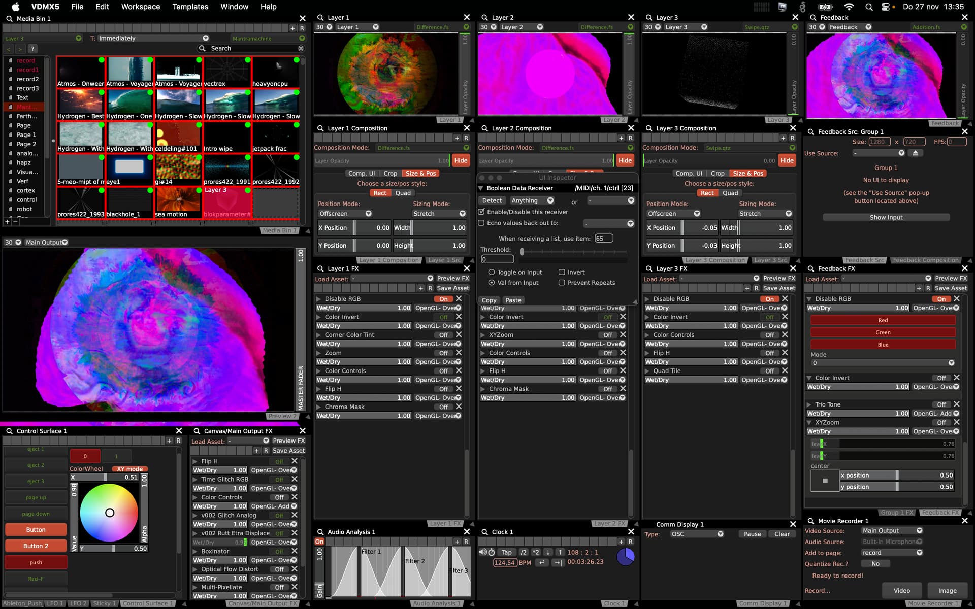Click the Red color slider in Feedback FX
This screenshot has height=609, width=975.
(883, 320)
